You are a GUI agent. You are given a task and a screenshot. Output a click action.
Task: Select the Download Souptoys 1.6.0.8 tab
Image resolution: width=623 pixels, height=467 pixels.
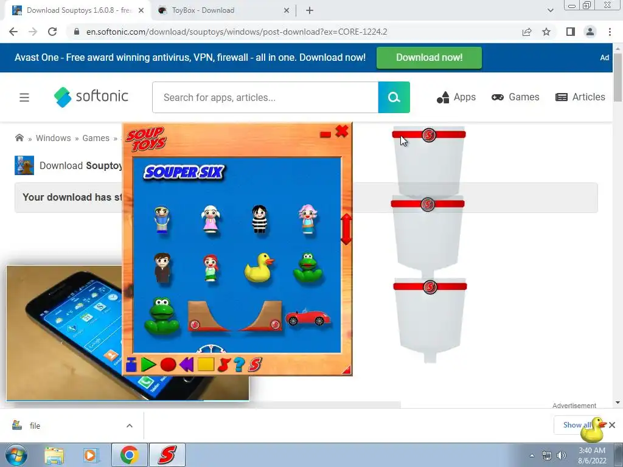coord(78,10)
